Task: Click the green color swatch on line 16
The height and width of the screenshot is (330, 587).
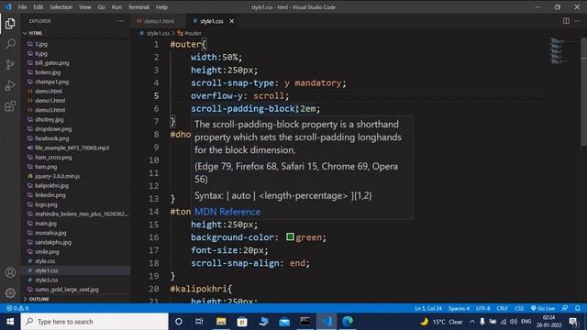Action: pos(290,236)
